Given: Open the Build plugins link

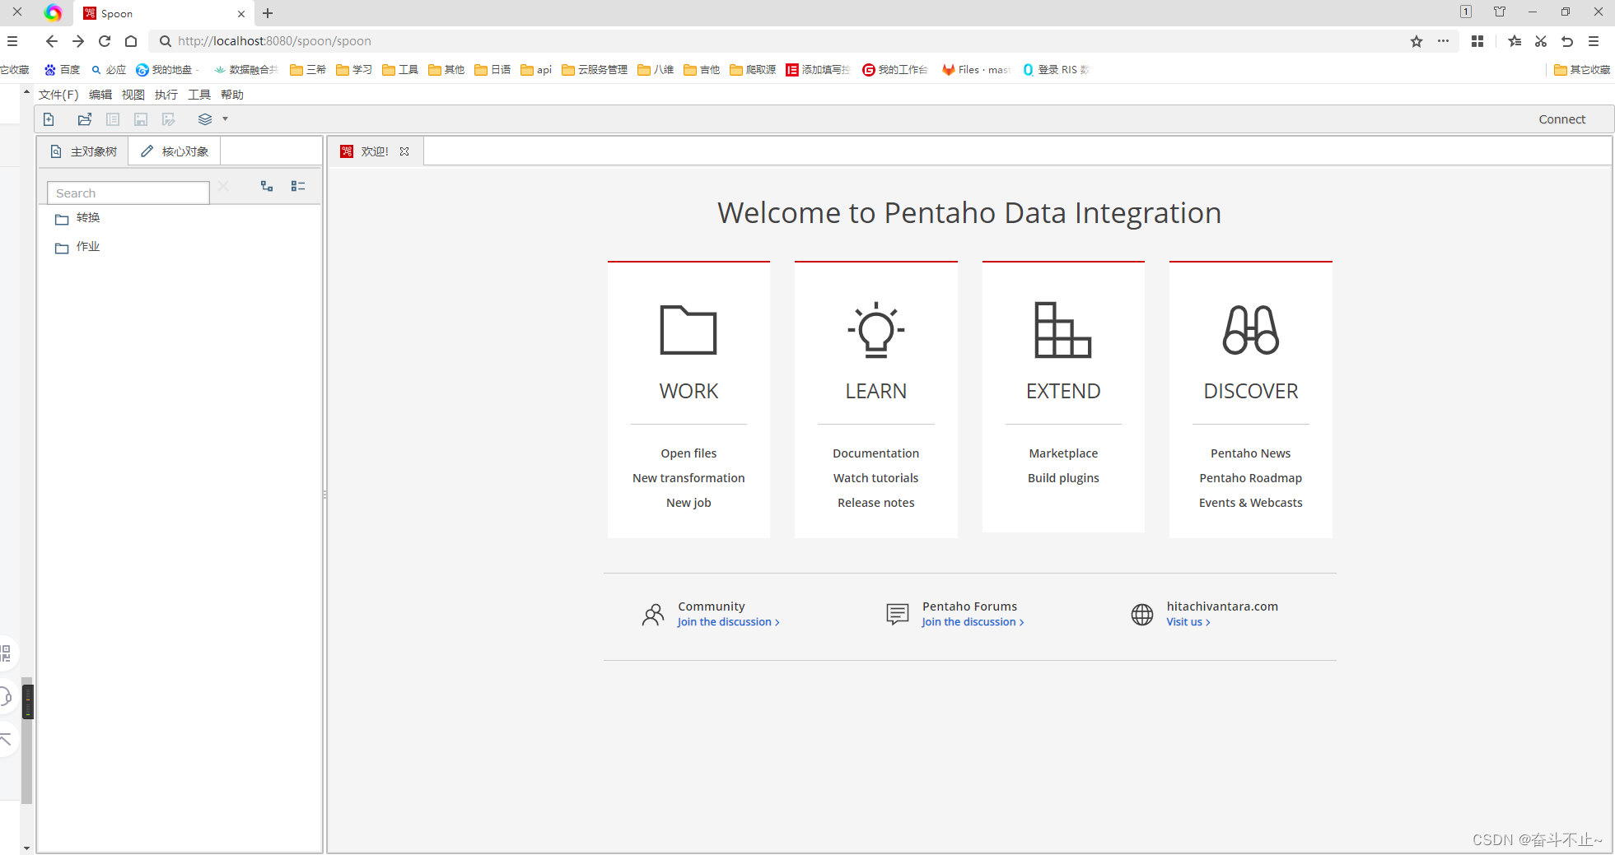Looking at the screenshot, I should tap(1063, 478).
